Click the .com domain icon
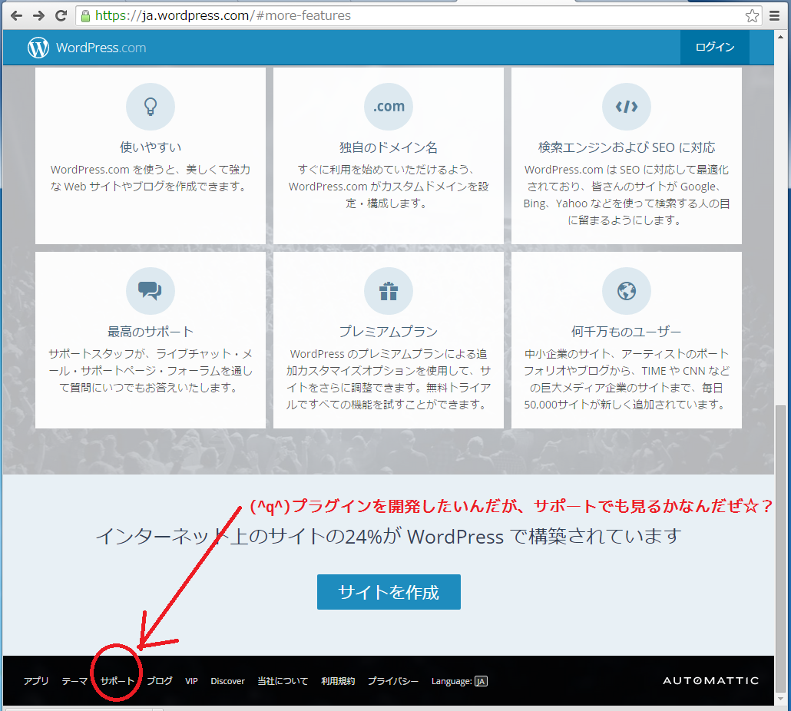This screenshot has width=791, height=711. coord(389,107)
